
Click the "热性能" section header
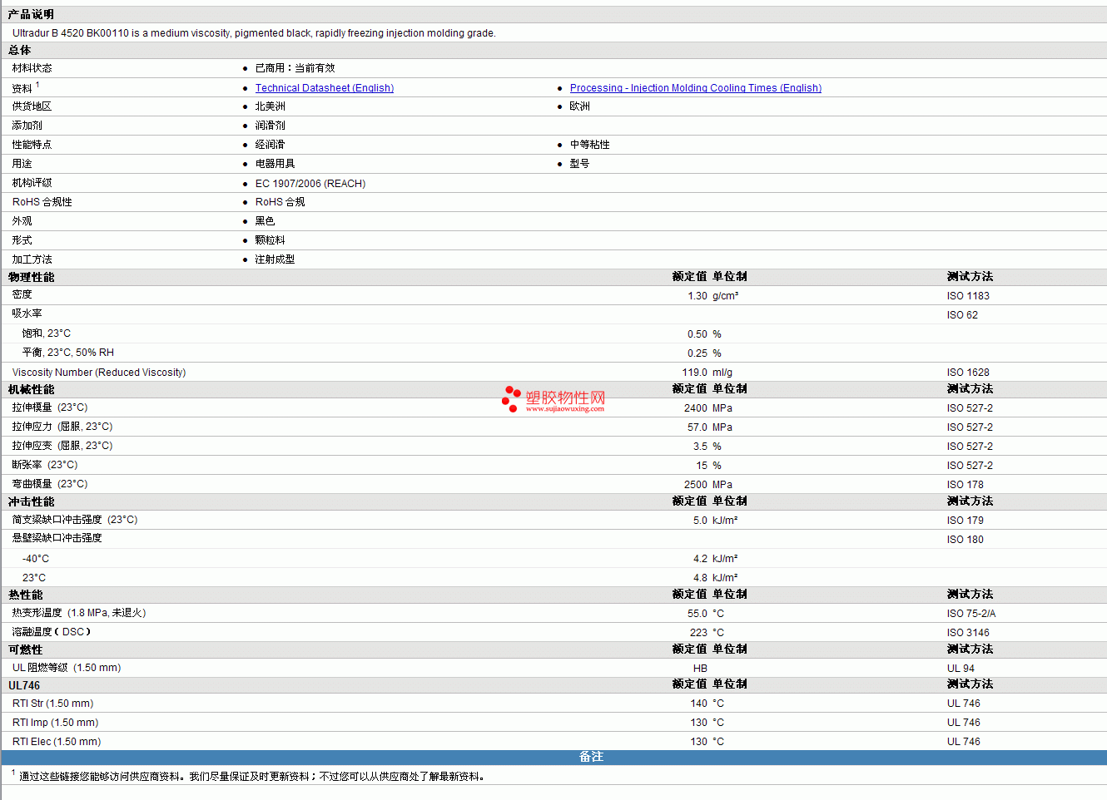point(26,595)
